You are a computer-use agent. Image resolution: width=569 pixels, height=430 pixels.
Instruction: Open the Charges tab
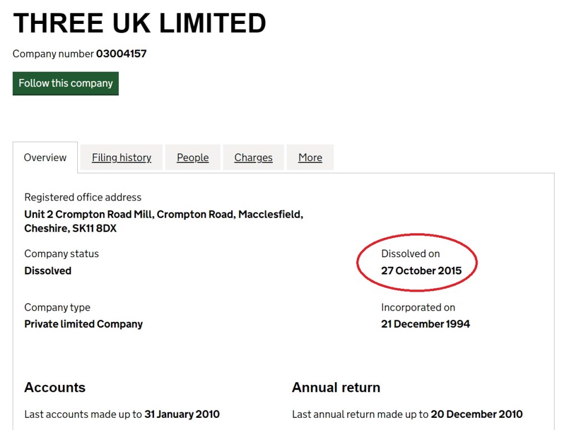253,158
